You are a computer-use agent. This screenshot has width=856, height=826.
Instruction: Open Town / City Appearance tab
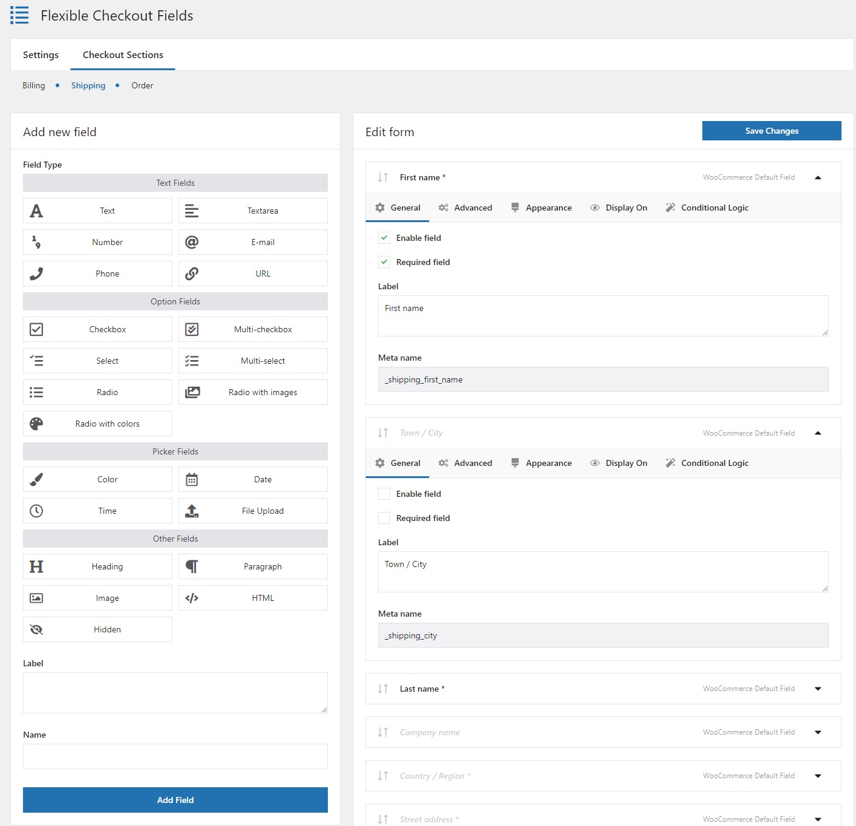pyautogui.click(x=541, y=463)
